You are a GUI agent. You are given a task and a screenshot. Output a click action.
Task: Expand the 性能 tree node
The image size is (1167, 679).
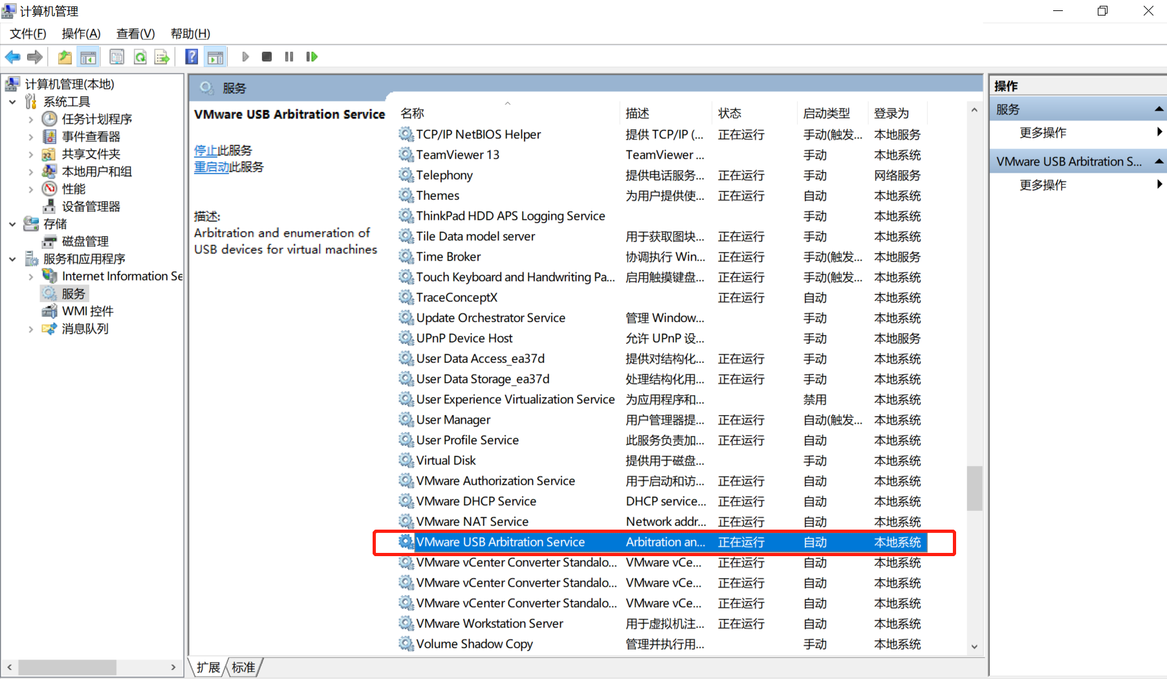pos(30,189)
